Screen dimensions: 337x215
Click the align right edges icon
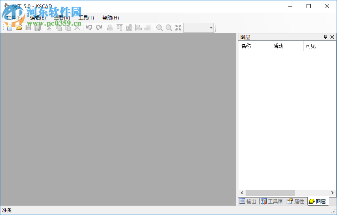tap(148, 28)
